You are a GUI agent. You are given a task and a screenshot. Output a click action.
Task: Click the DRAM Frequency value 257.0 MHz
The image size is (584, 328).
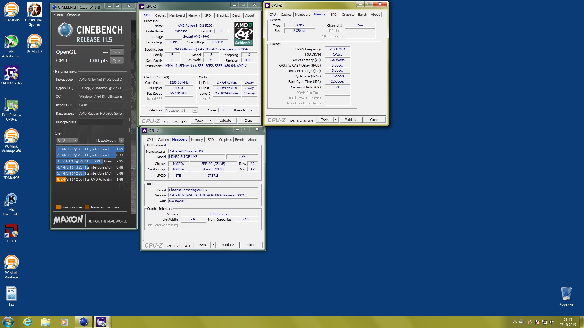point(337,49)
